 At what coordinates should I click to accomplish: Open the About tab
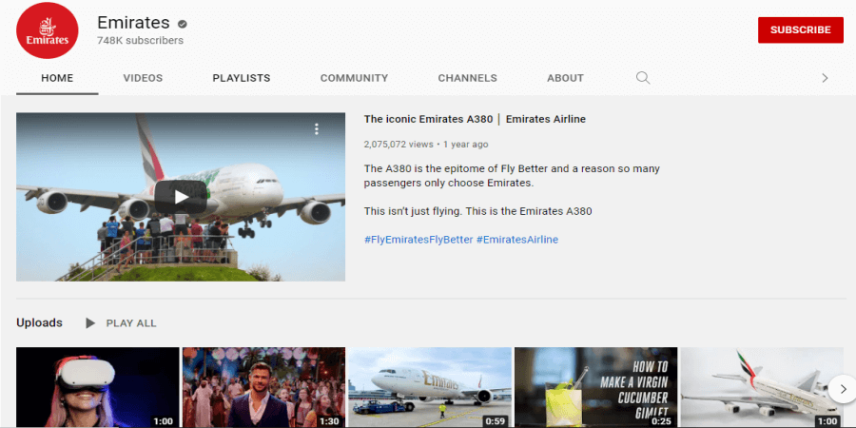566,78
